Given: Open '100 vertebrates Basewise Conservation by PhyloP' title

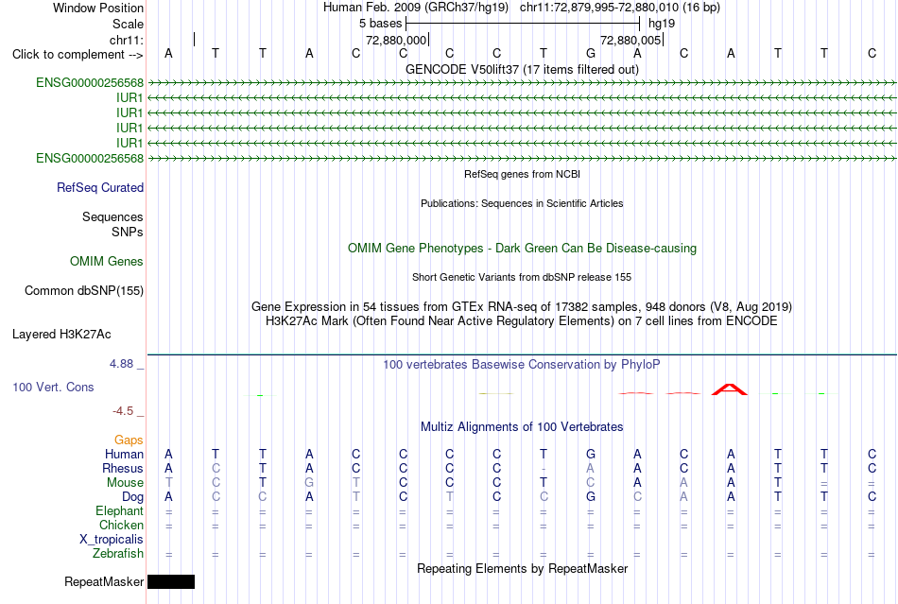Looking at the screenshot, I should tap(522, 364).
